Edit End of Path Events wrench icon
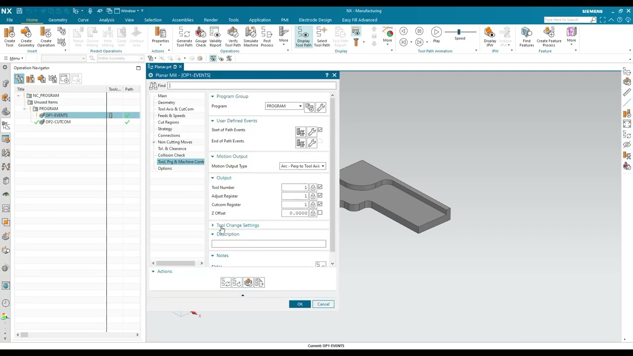 [312, 143]
